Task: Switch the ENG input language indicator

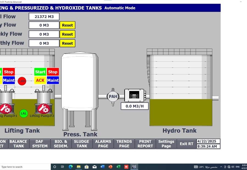Action: (x=238, y=167)
